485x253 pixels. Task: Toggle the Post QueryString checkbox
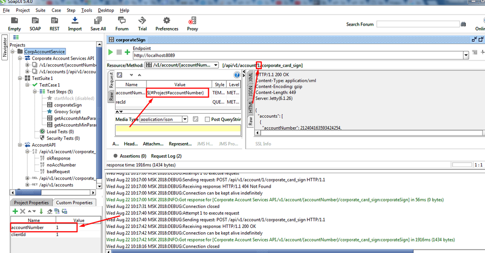208,119
